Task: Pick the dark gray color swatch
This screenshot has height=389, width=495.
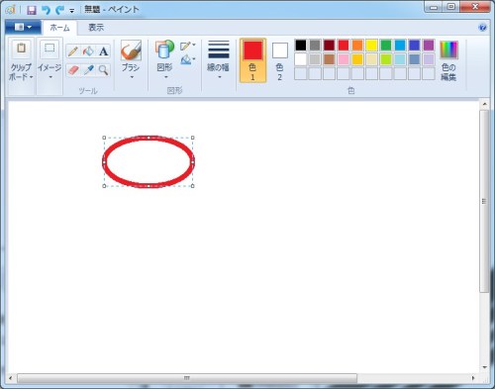Action: (315, 46)
